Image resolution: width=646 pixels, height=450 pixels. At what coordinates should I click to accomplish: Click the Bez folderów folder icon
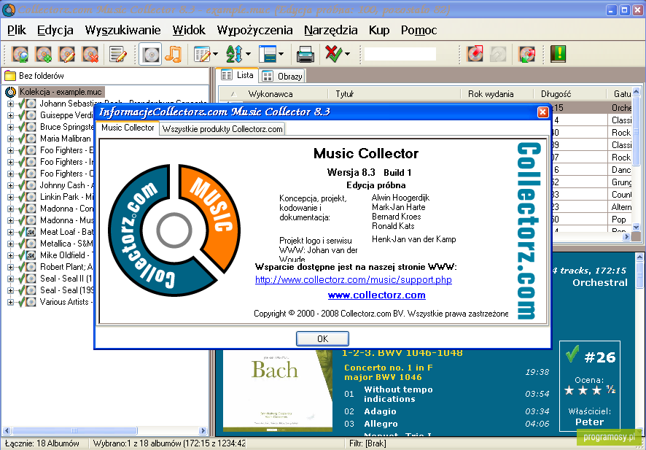10,76
